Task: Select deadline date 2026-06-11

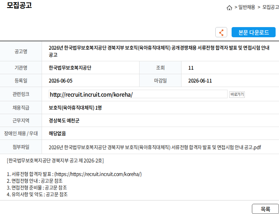Action: (200, 81)
